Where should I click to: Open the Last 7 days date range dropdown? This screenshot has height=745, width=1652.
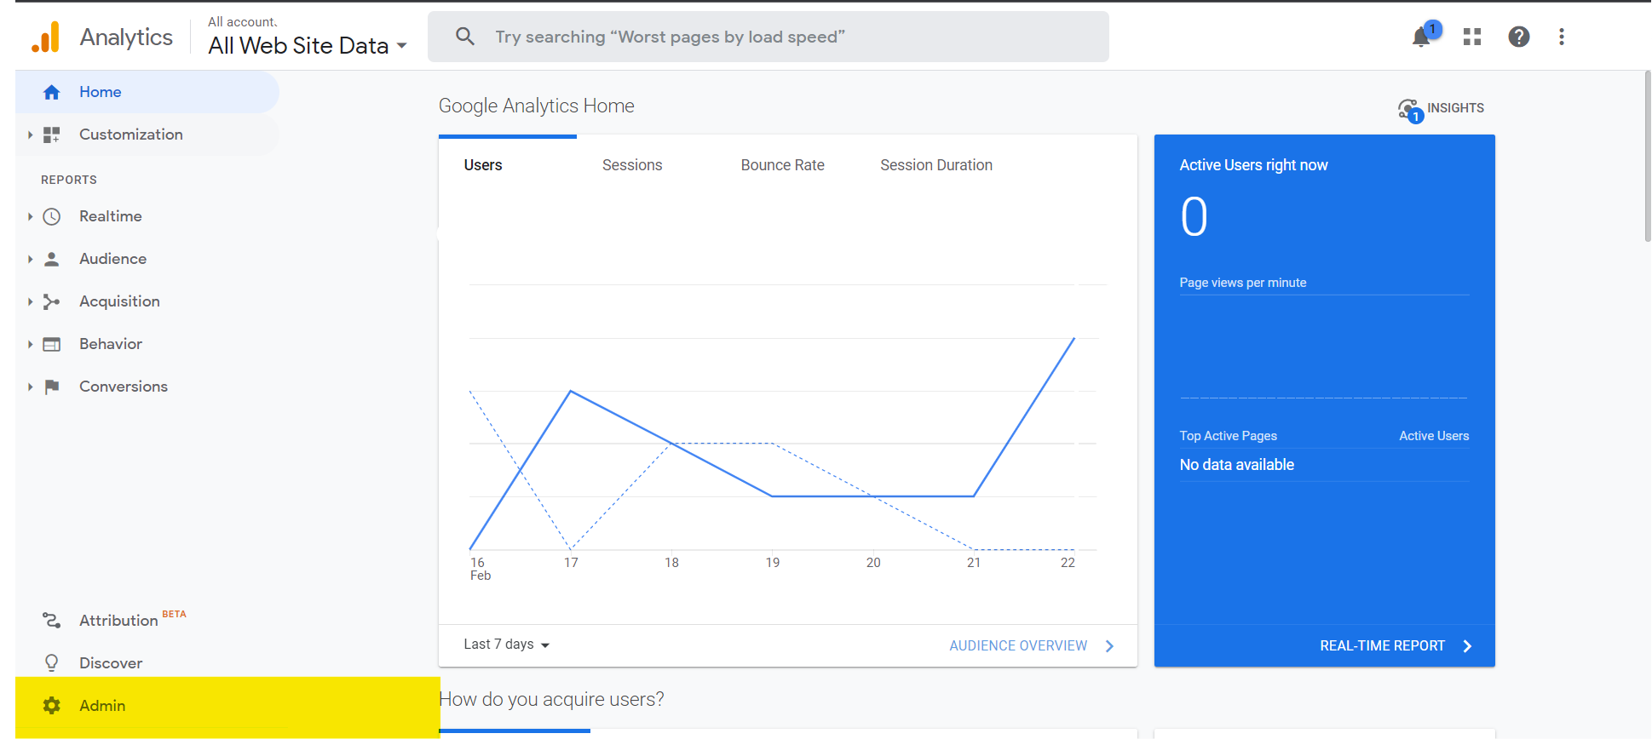tap(507, 645)
